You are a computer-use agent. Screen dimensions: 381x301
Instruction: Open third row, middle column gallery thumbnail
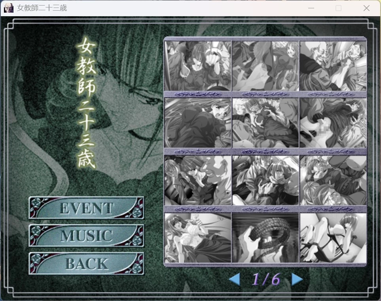tap(265, 180)
